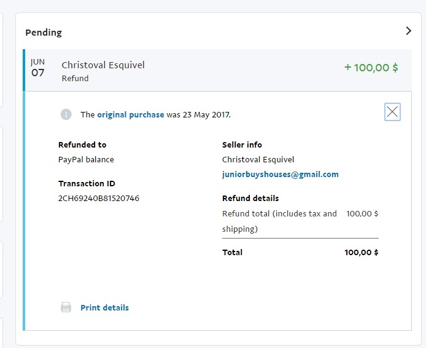426x348 pixels.
Task: Click the printer icon
Action: pyautogui.click(x=66, y=307)
